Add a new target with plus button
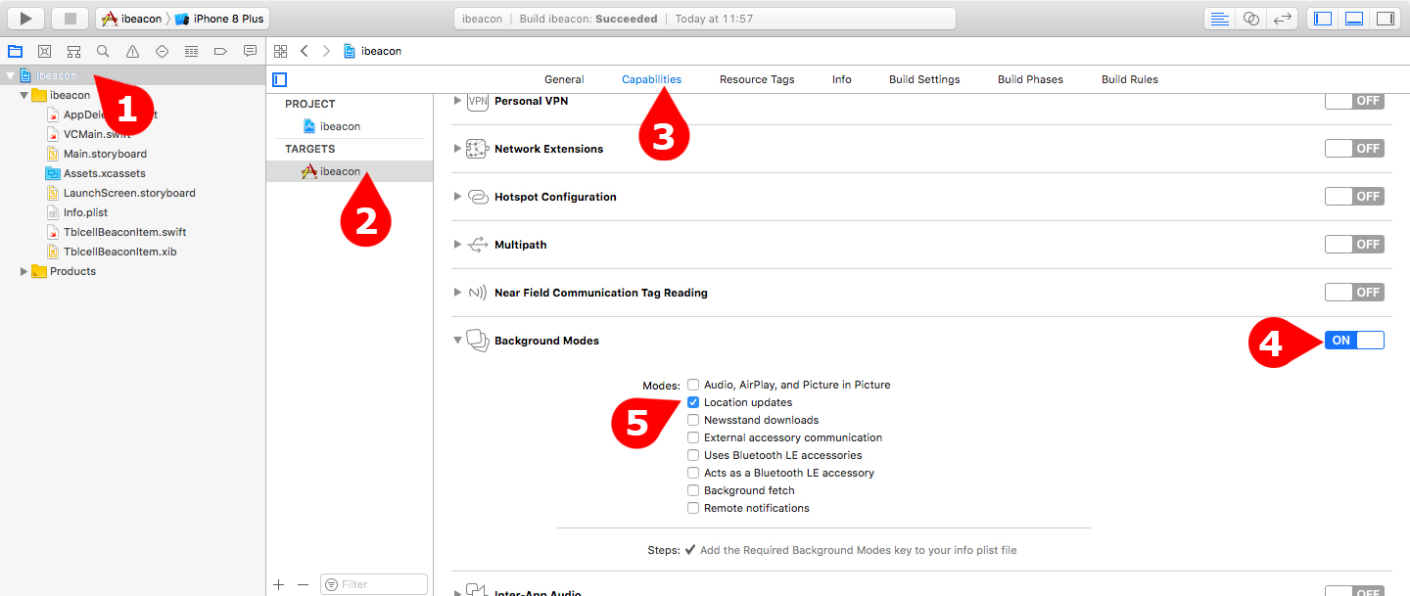1410x596 pixels. coord(279,584)
